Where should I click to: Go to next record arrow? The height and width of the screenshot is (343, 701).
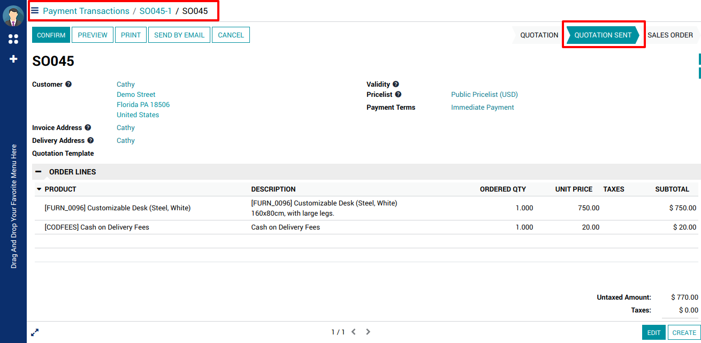point(368,332)
